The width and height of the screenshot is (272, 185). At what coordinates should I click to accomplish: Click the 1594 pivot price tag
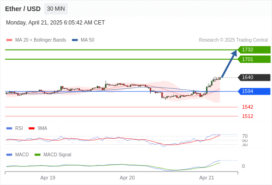254,92
